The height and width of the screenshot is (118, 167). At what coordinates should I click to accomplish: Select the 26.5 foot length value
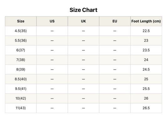point(146,108)
